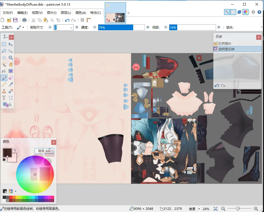Select the Pencil tool
Viewport: 264px width, 212px height.
click(4, 84)
